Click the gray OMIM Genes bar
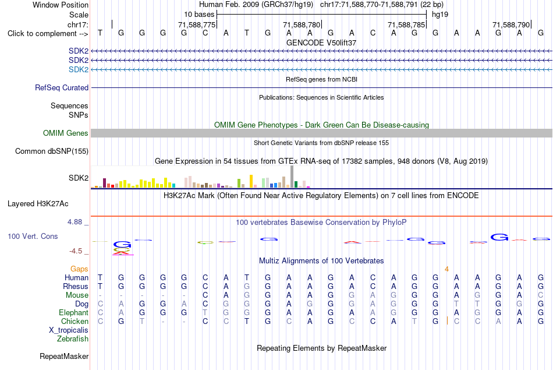This screenshot has height=370, width=553. tap(321, 133)
